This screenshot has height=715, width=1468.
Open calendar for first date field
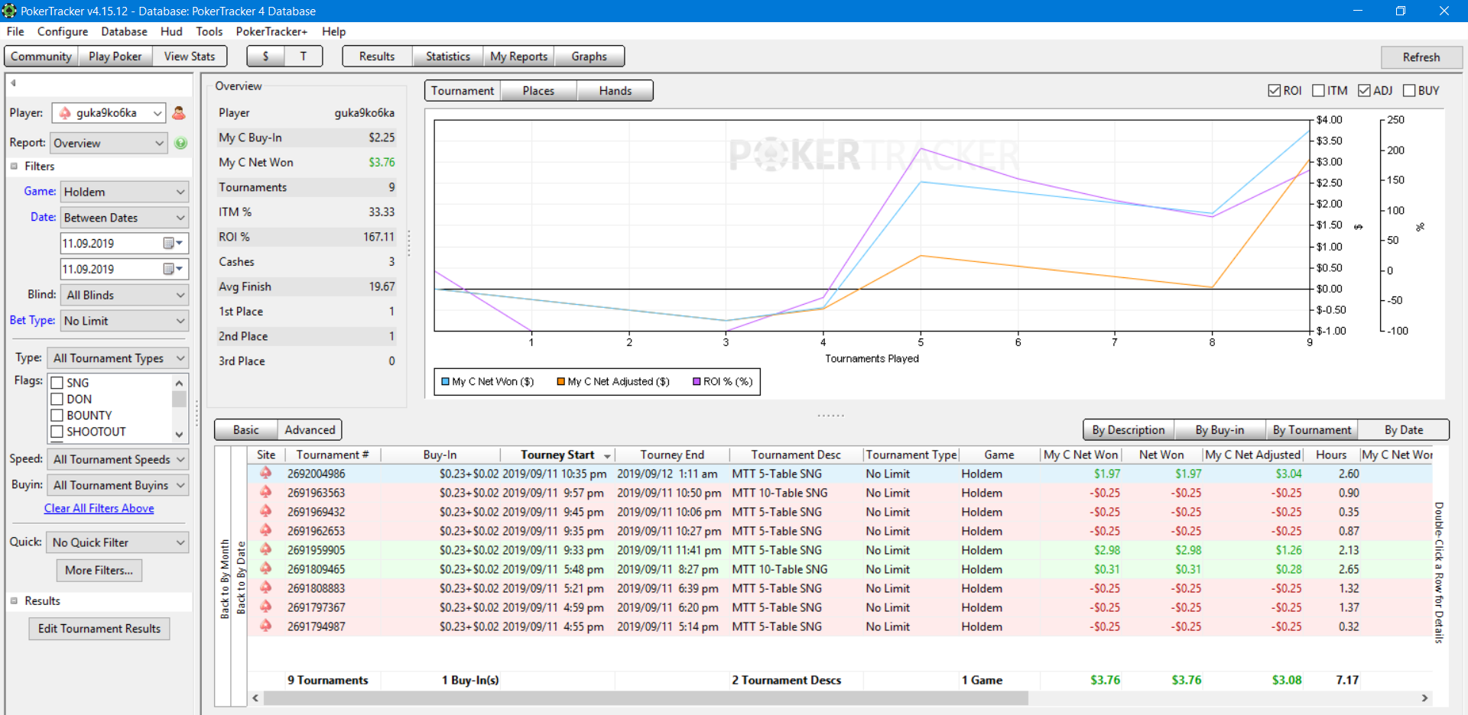pyautogui.click(x=174, y=243)
